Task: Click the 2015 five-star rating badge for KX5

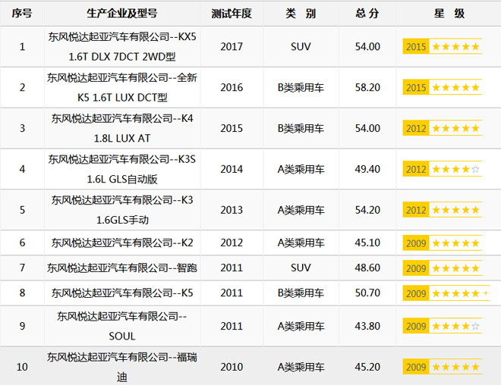Action: [443, 46]
